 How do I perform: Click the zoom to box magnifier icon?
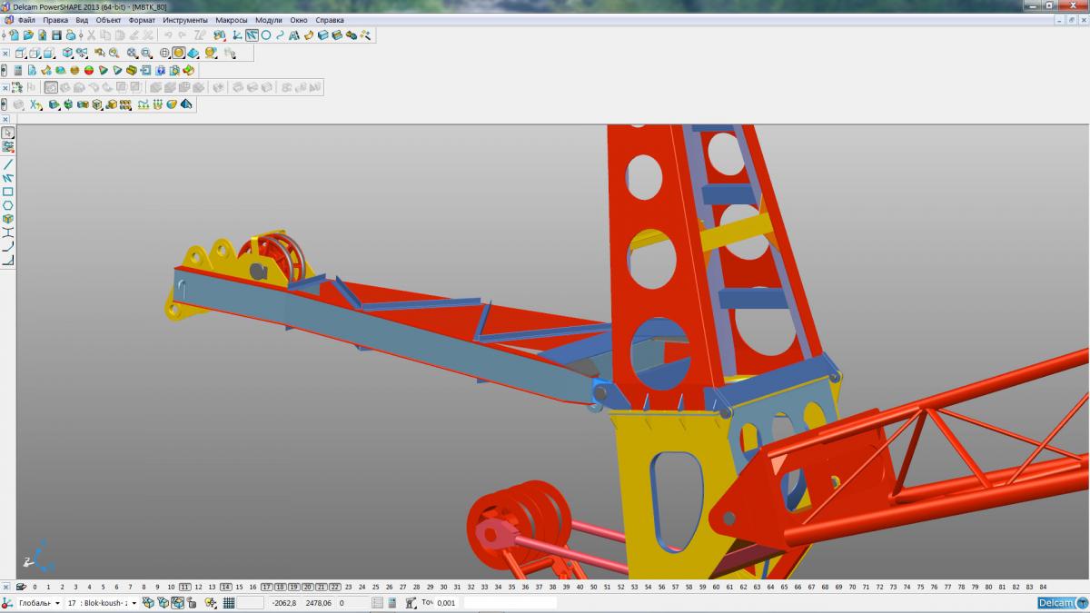(x=145, y=53)
